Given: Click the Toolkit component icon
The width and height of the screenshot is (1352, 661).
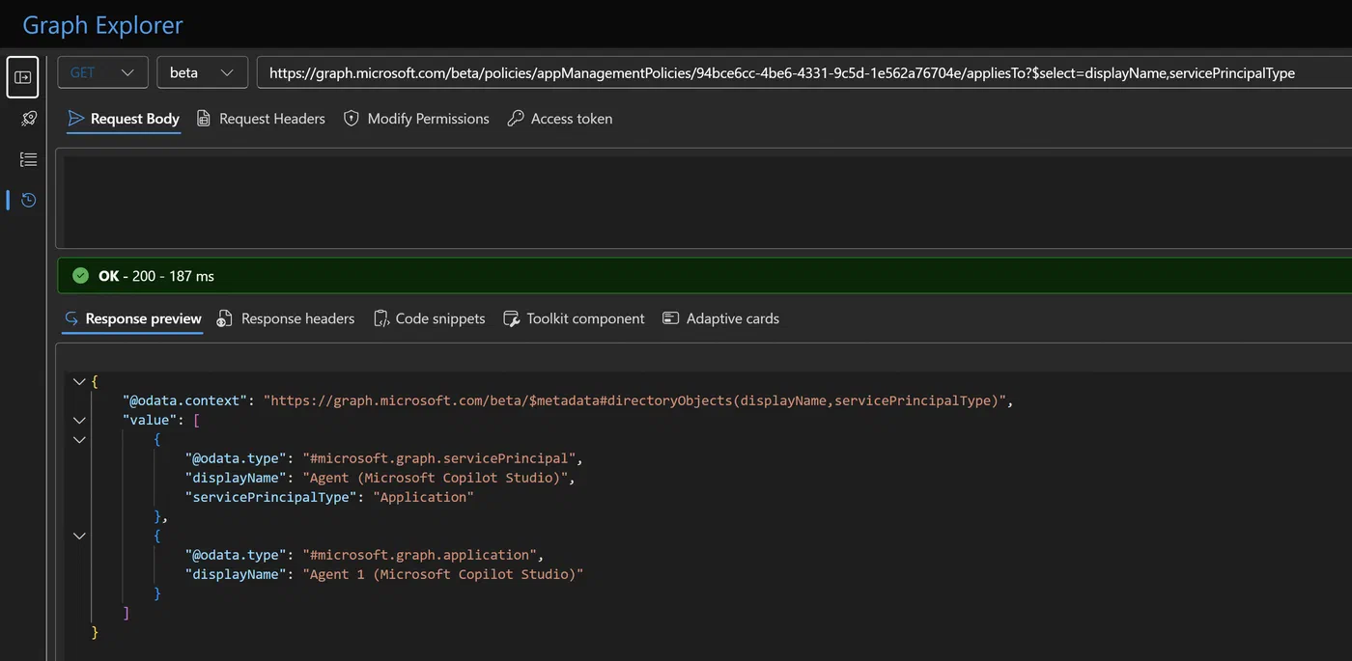Looking at the screenshot, I should 512,318.
